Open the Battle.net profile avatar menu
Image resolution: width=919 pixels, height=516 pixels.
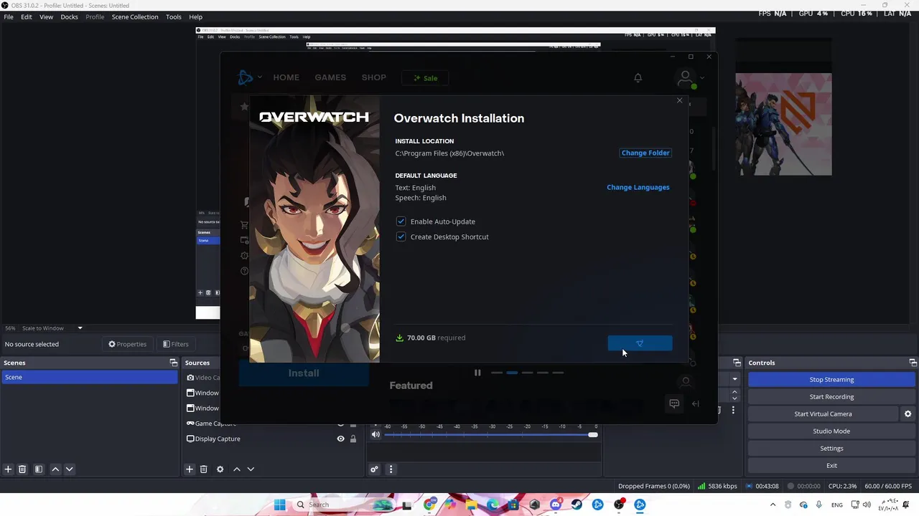tap(686, 77)
